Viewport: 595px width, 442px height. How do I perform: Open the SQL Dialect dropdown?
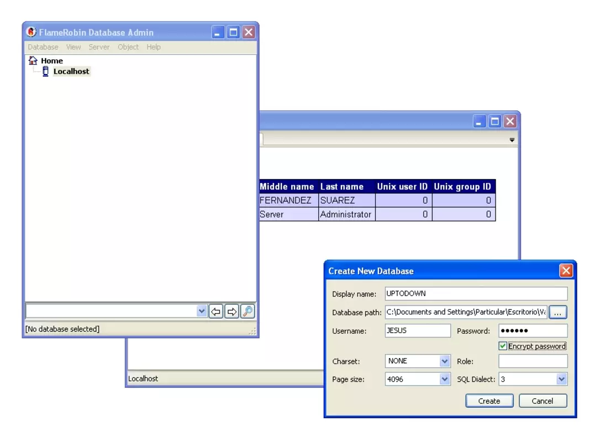point(561,379)
